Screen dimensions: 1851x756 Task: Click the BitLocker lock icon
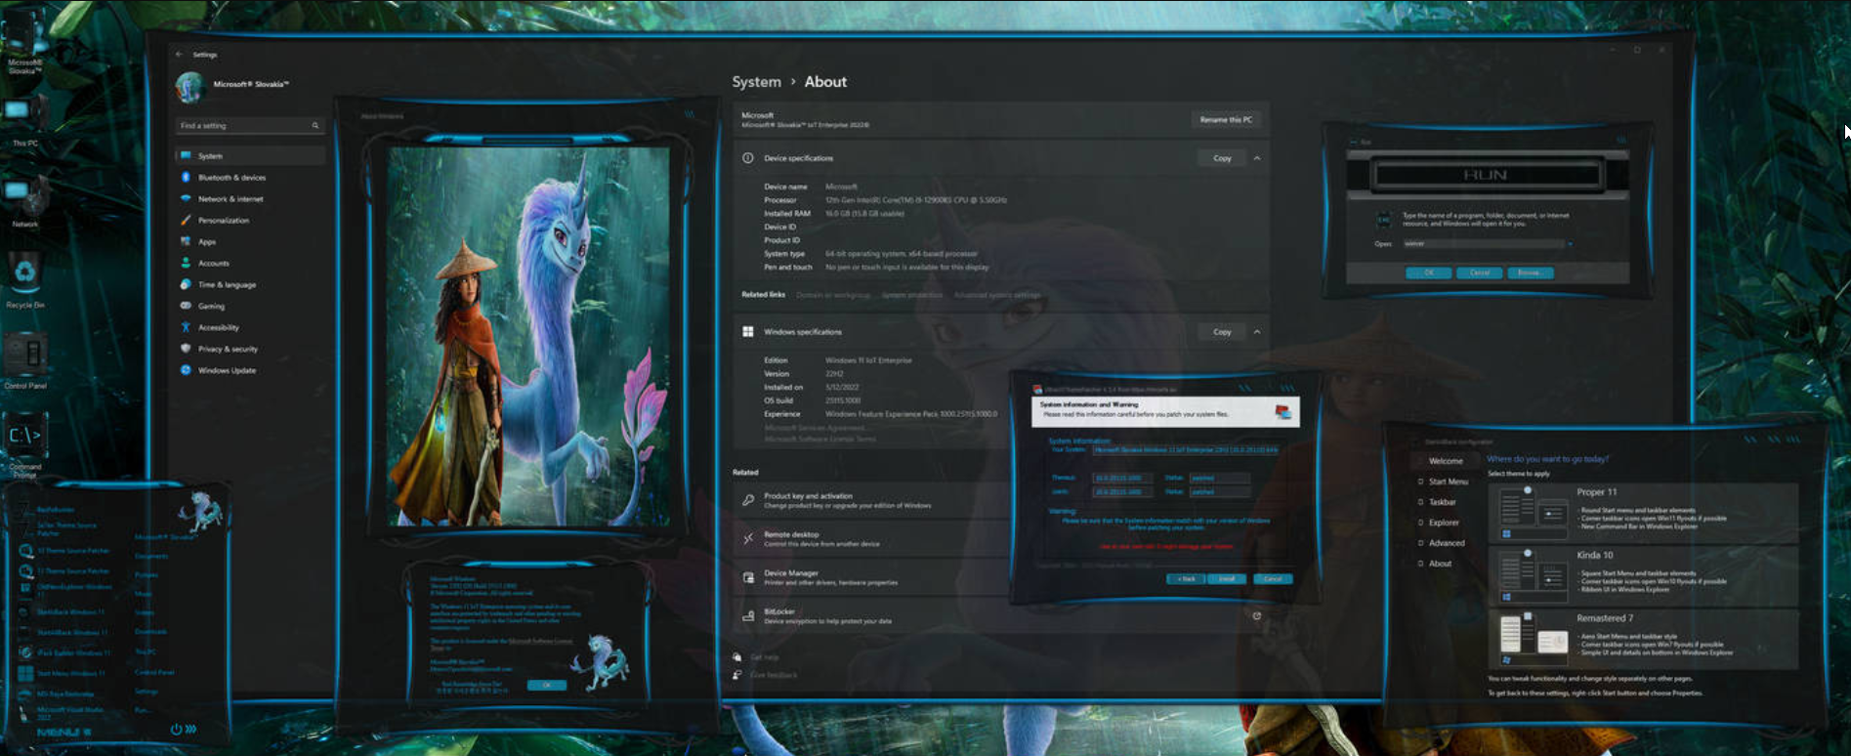pyautogui.click(x=747, y=615)
